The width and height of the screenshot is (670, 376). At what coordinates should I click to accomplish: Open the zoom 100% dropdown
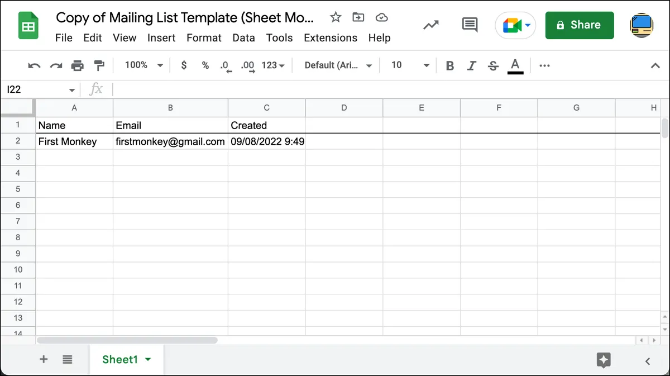click(x=144, y=65)
